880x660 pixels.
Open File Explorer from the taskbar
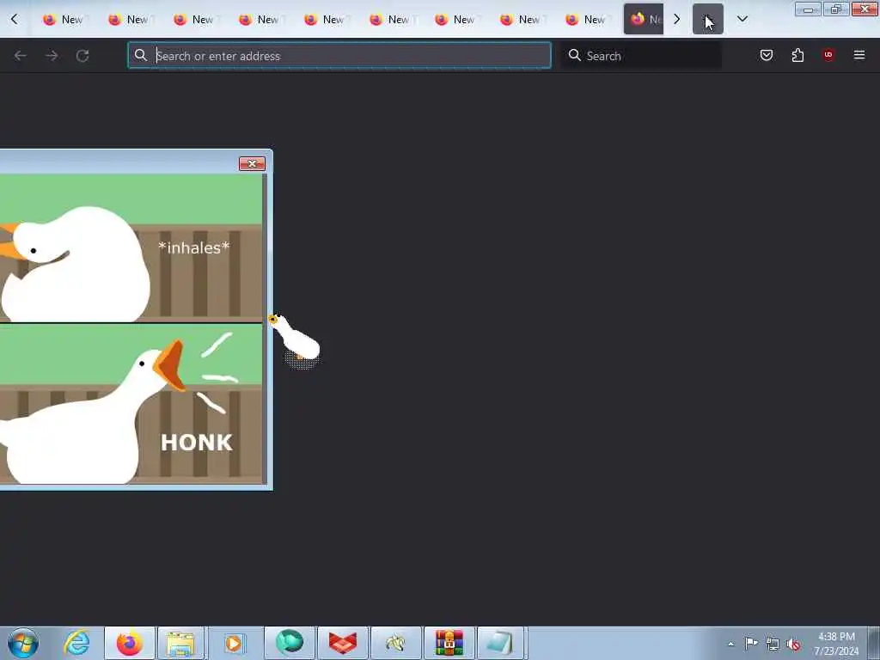180,643
